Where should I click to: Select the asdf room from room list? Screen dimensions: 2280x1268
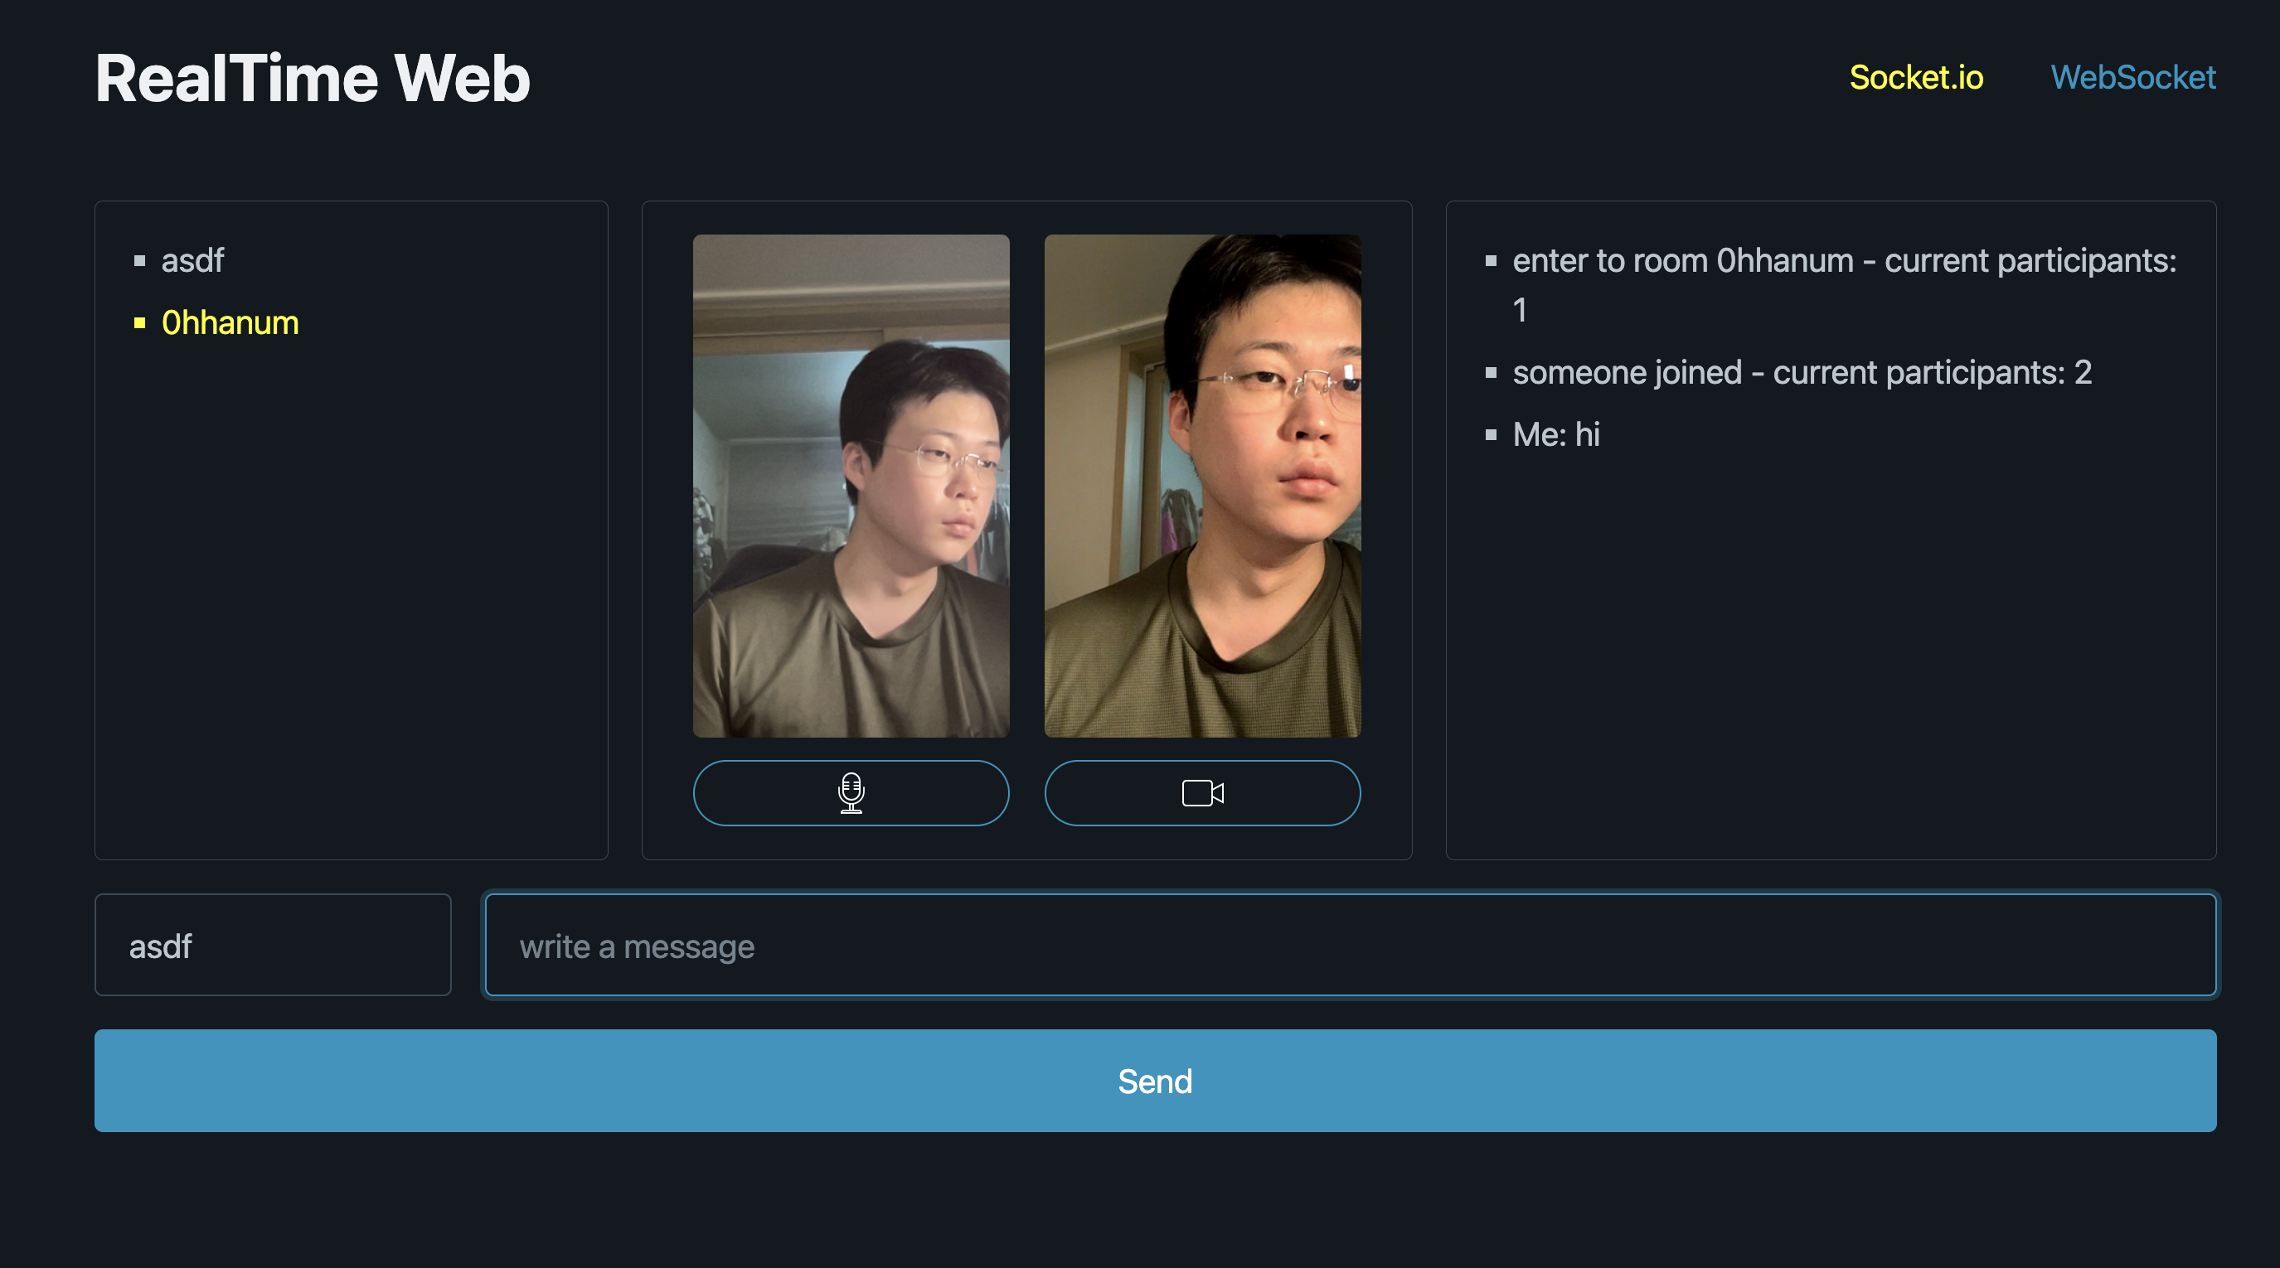pos(192,259)
